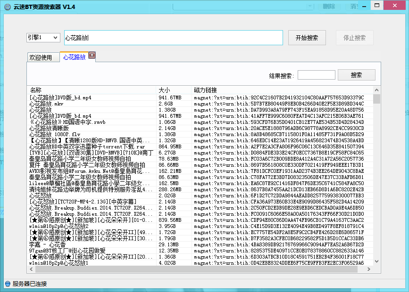Close the 心花路放 tab with its X icon
This screenshot has width=409, height=292.
coord(92,56)
